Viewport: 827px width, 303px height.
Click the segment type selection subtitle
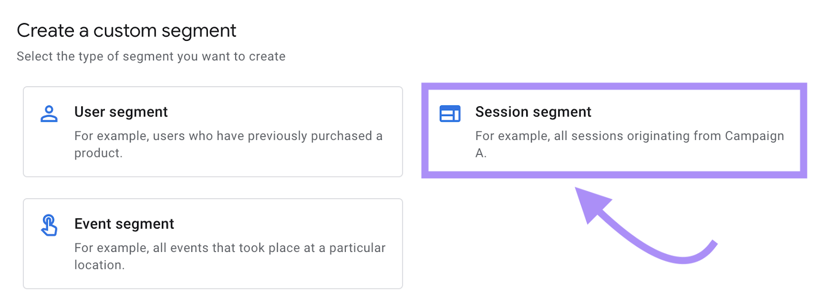(x=150, y=56)
